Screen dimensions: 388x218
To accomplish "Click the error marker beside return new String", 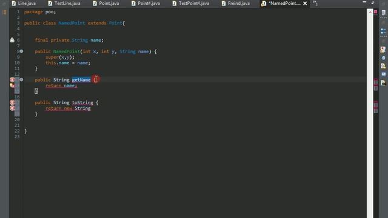I will pos(12,108).
